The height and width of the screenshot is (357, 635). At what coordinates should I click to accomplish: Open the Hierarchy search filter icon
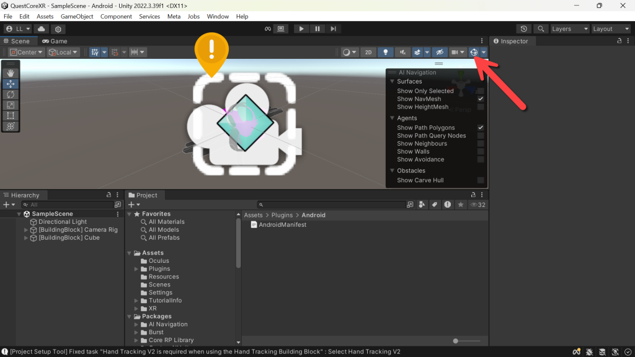tap(118, 205)
